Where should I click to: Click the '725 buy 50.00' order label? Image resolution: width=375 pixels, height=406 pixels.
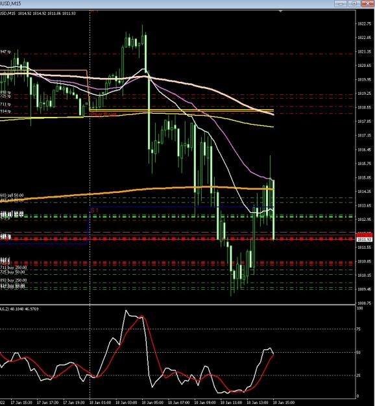[x=12, y=272]
